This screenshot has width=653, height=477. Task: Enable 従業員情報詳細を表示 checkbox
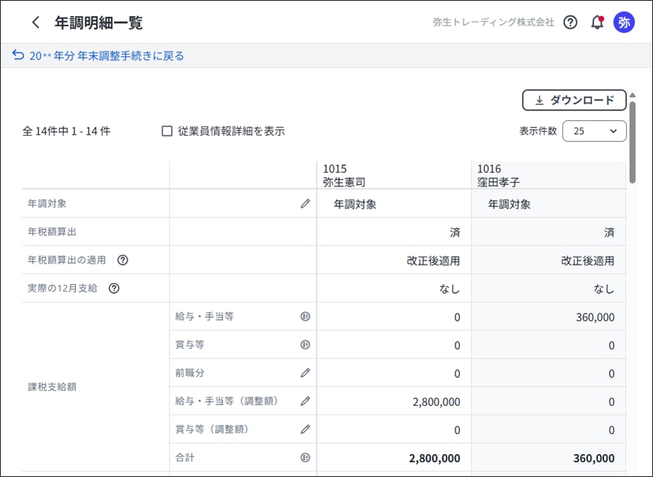168,131
